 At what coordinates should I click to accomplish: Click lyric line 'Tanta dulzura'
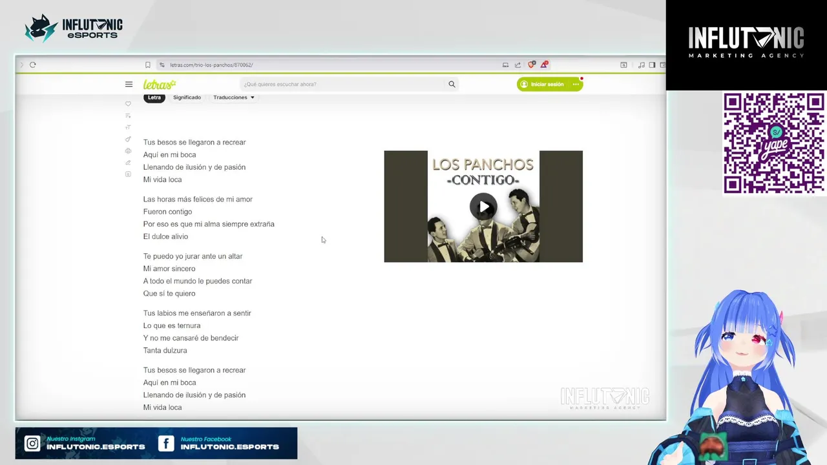point(165,350)
